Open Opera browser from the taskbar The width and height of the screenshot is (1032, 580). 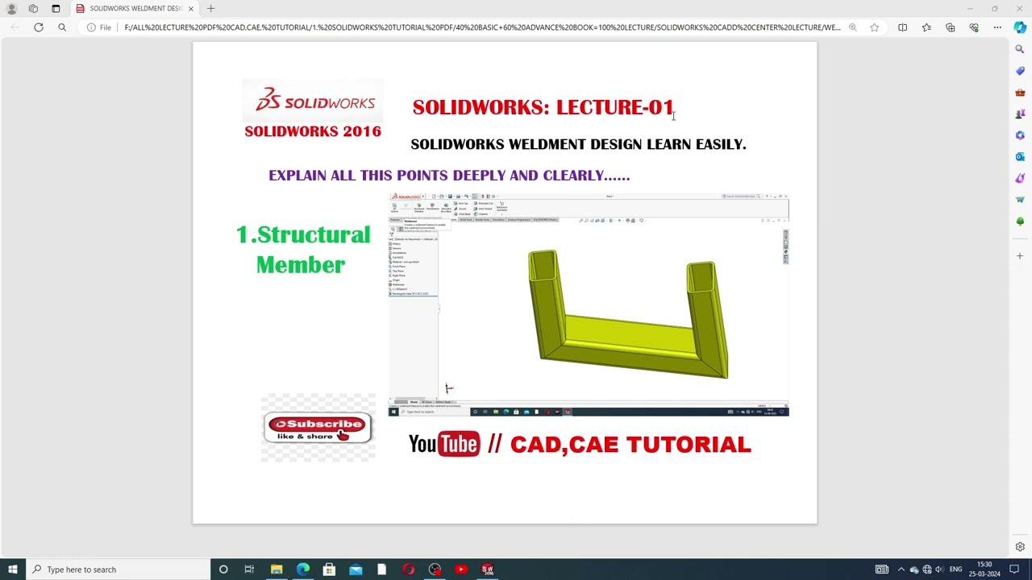[x=409, y=570]
